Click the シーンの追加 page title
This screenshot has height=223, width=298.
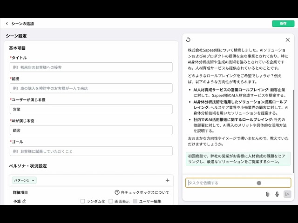pyautogui.click(x=23, y=24)
